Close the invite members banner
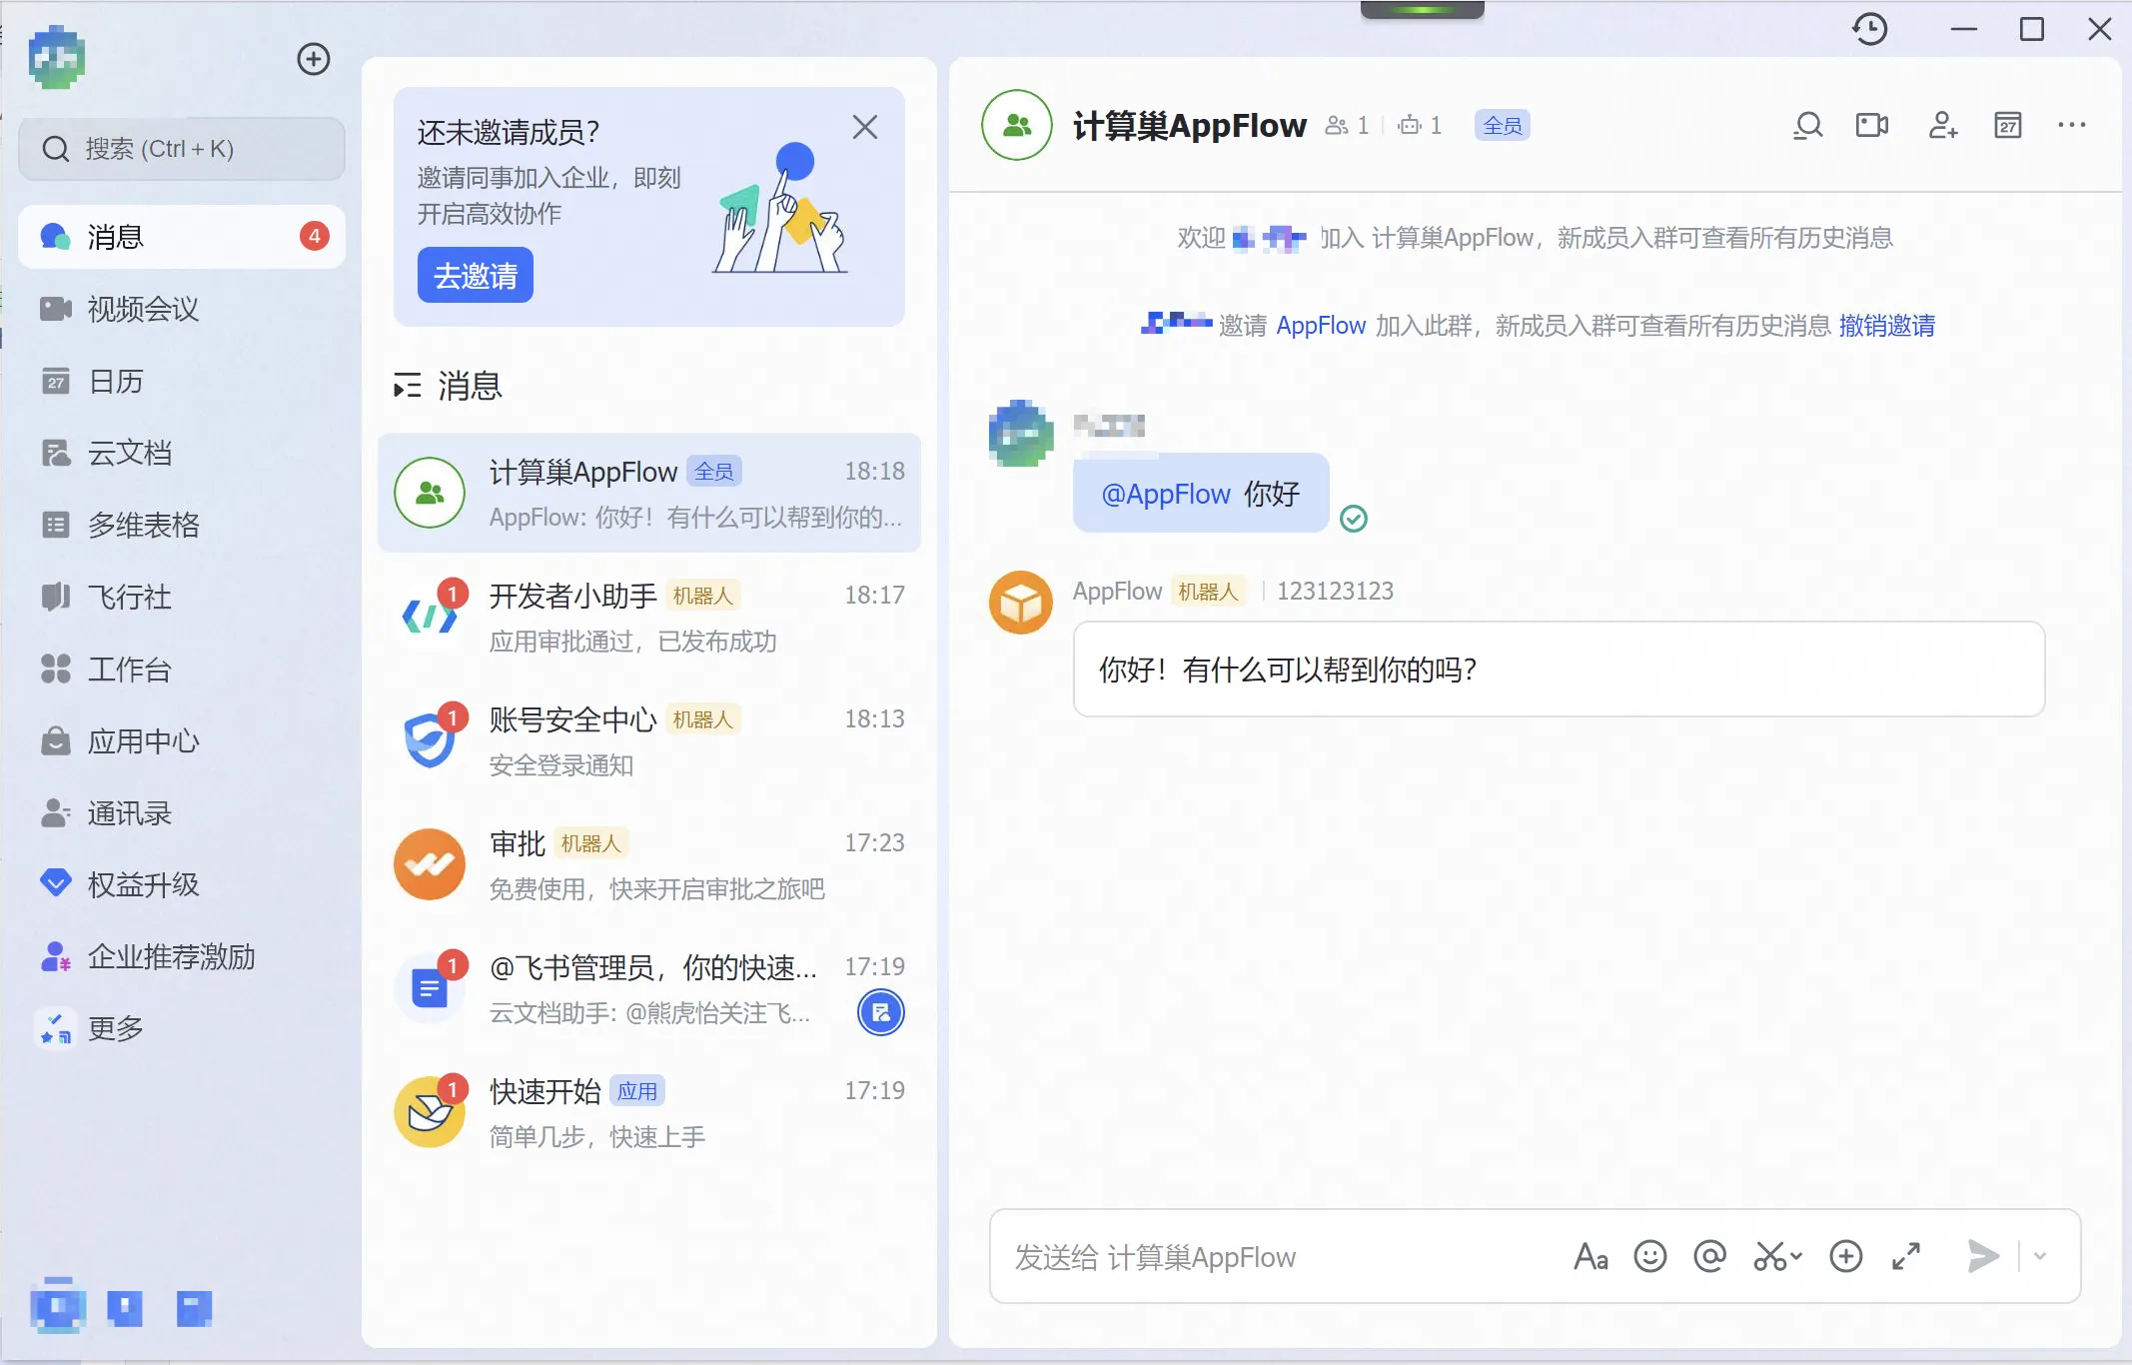 point(864,127)
